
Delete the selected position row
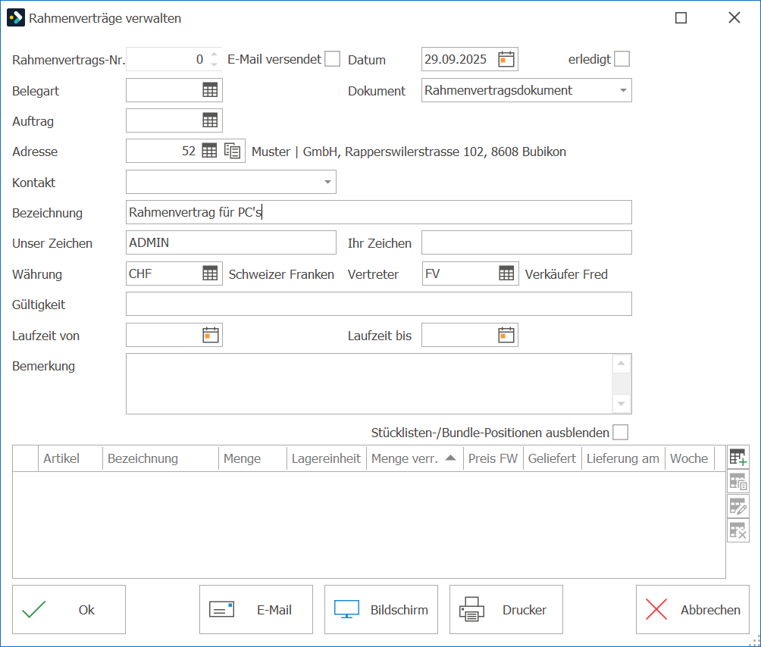coord(738,530)
